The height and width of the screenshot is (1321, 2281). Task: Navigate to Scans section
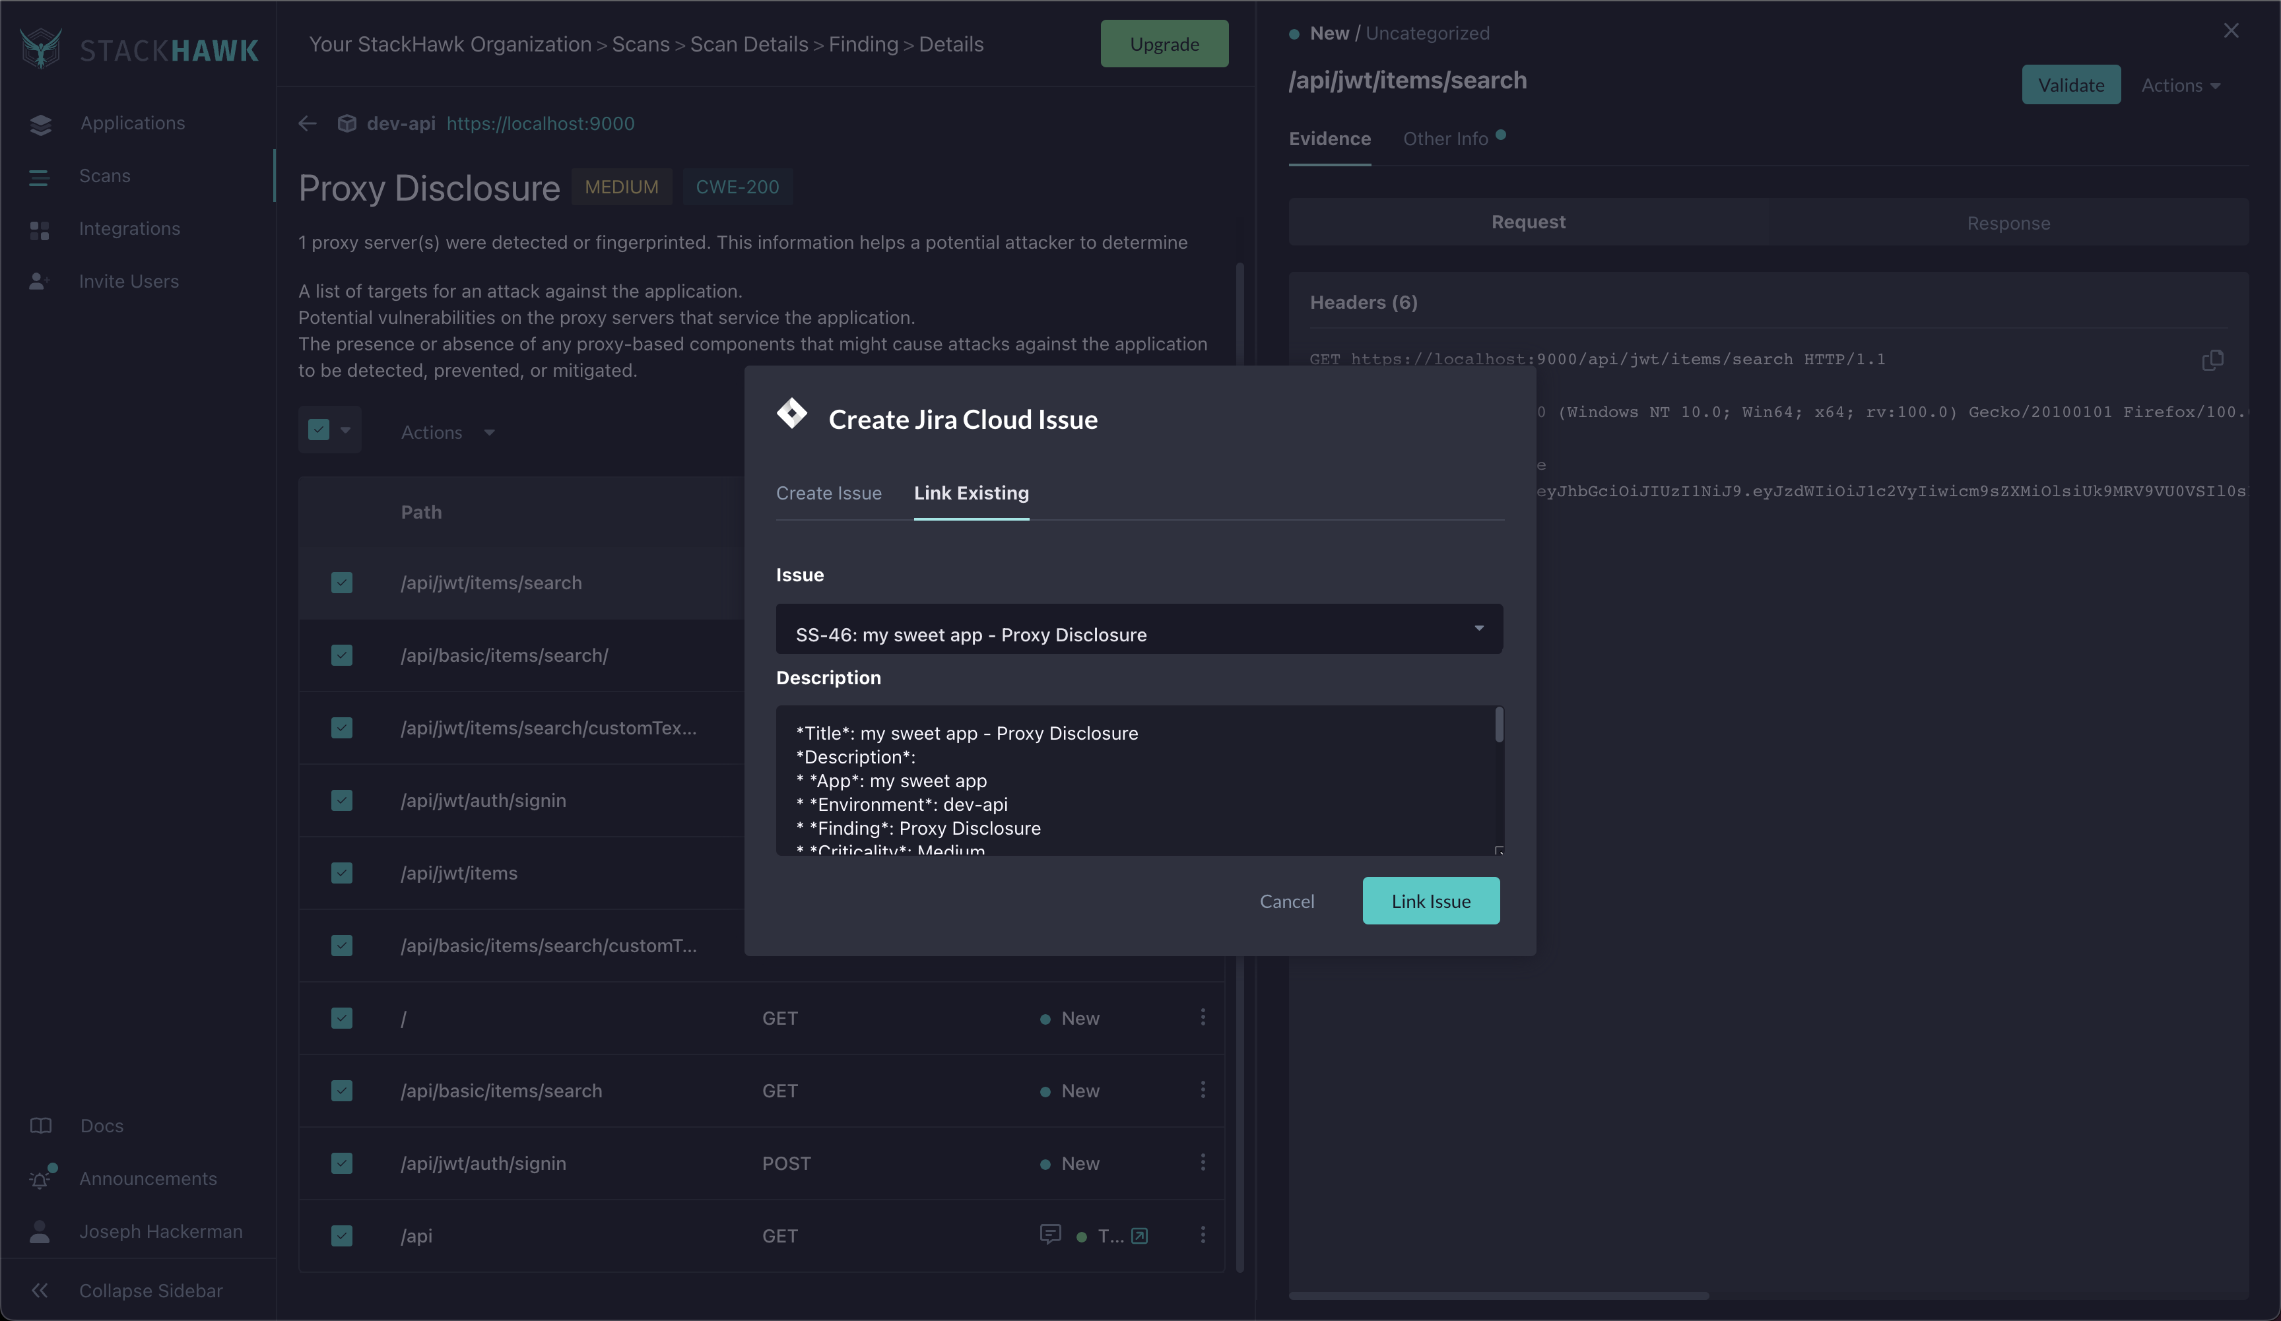pyautogui.click(x=104, y=176)
